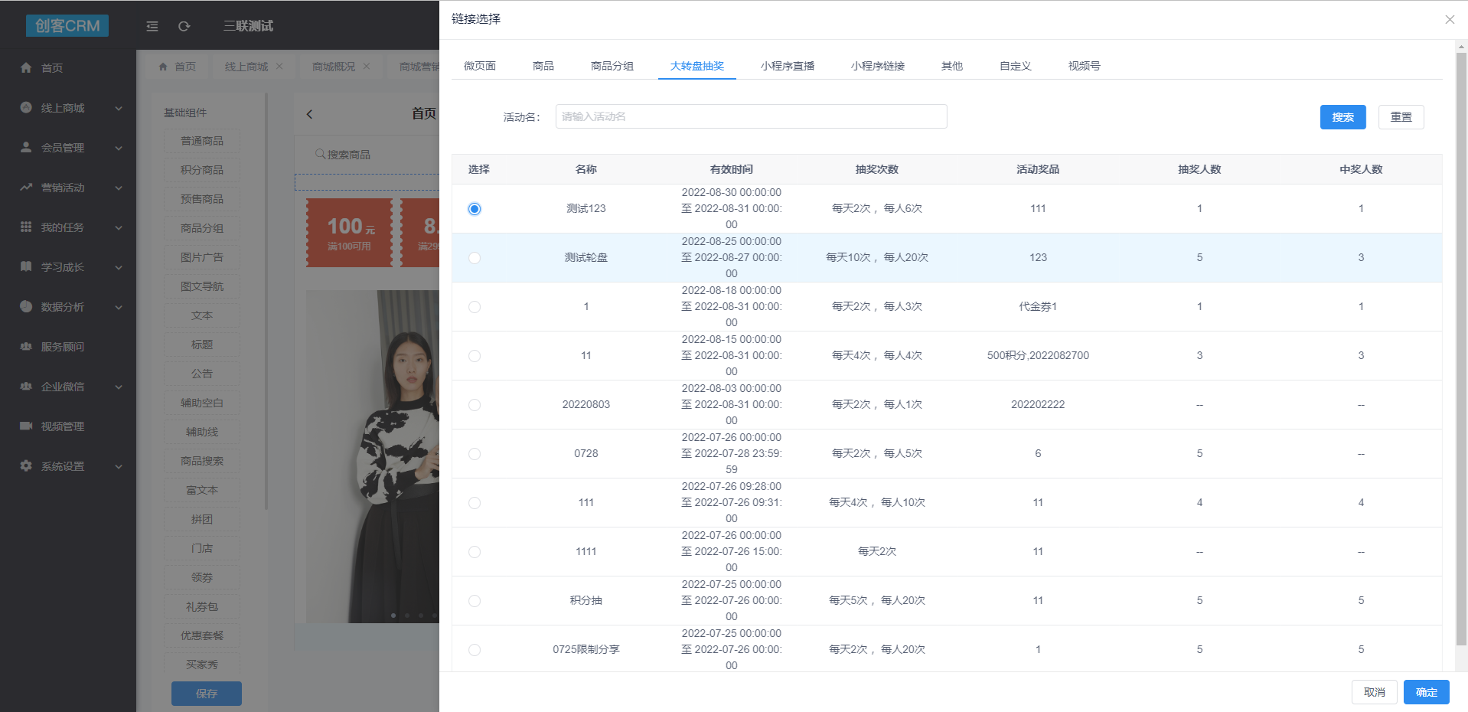Click the 线上商城 sidebar icon
This screenshot has width=1468, height=712.
[x=26, y=107]
